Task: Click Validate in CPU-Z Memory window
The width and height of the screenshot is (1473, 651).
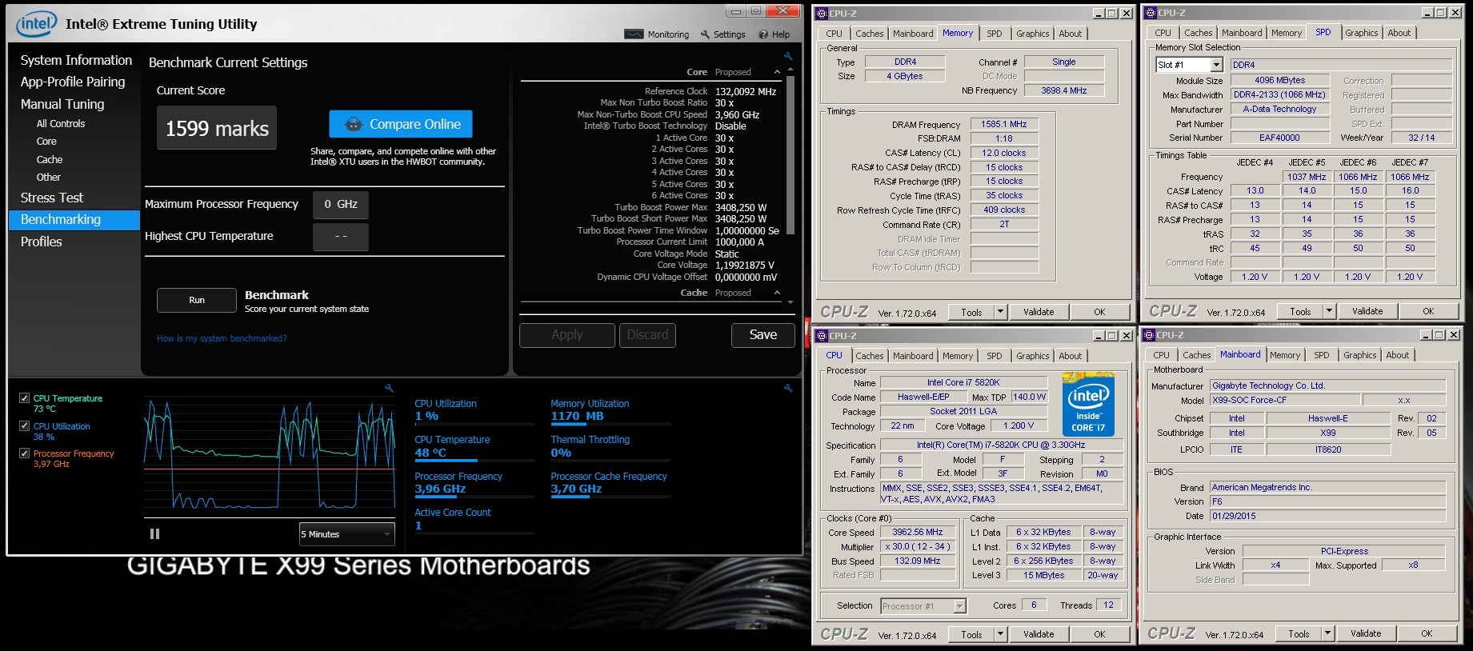Action: (x=1039, y=312)
